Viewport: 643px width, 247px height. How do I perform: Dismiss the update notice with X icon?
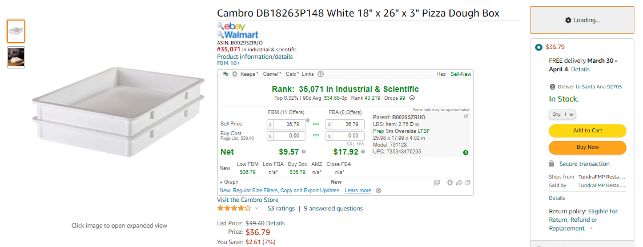click(379, 191)
